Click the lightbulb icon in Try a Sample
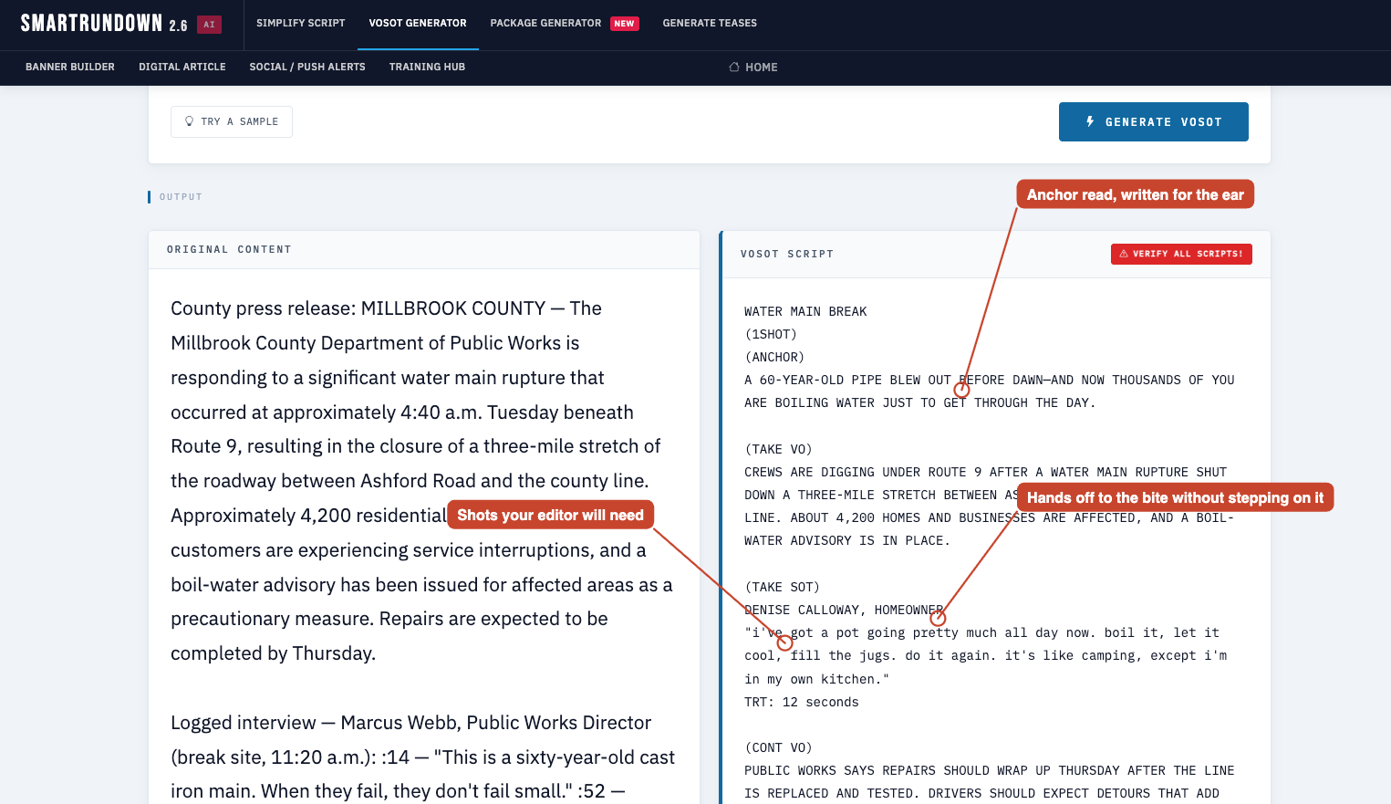The image size is (1391, 804). point(190,121)
